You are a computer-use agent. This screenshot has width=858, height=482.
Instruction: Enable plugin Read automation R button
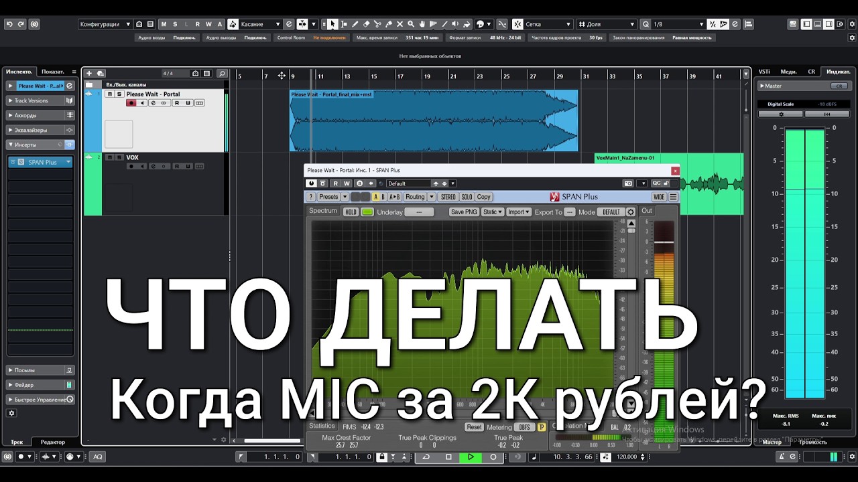[x=336, y=183]
